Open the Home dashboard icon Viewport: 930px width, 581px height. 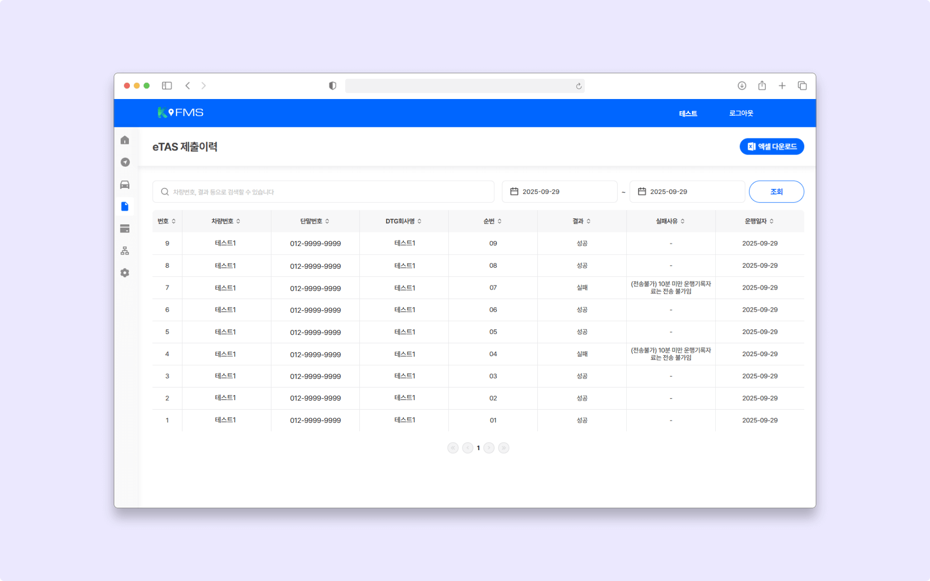tap(125, 140)
